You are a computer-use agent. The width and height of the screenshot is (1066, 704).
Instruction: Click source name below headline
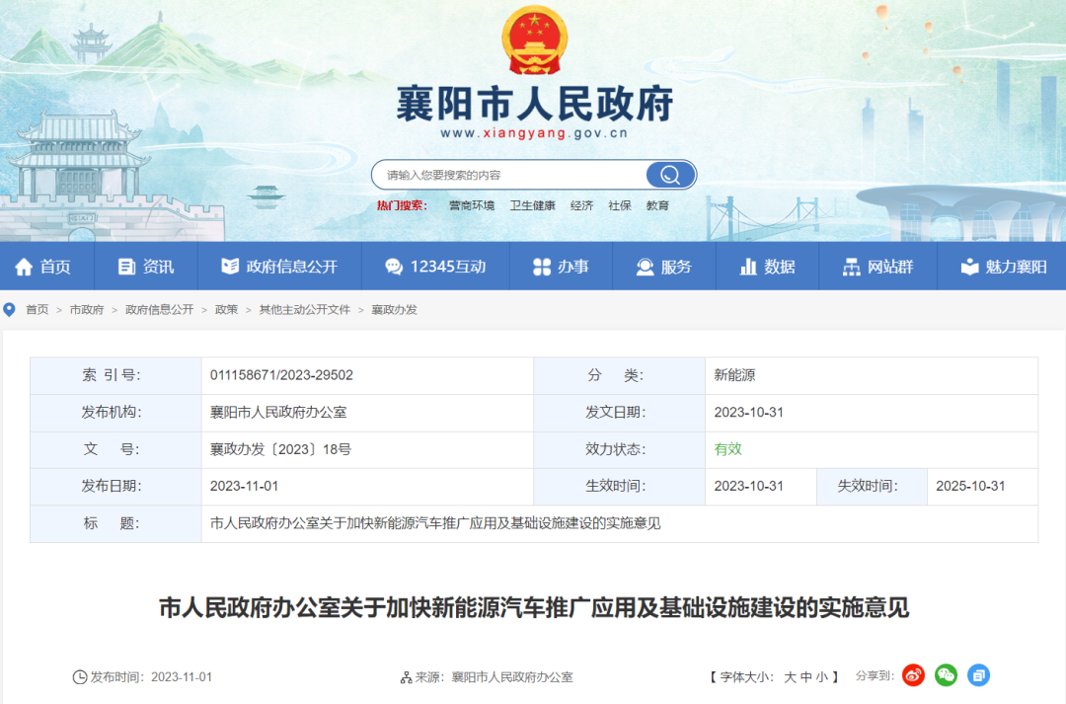[512, 676]
